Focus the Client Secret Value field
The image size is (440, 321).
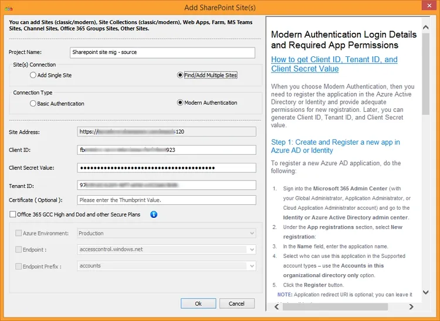167,168
